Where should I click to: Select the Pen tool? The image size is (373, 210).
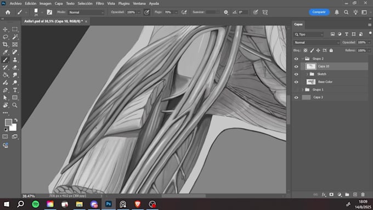coord(5,90)
